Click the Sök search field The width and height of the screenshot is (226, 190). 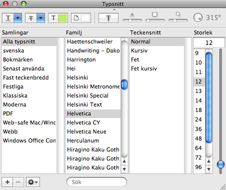(x=96, y=182)
